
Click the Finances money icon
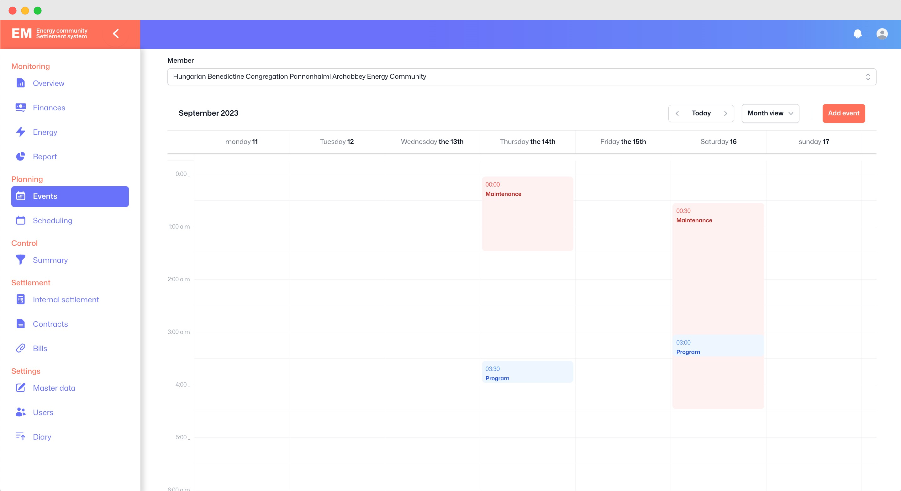point(21,107)
